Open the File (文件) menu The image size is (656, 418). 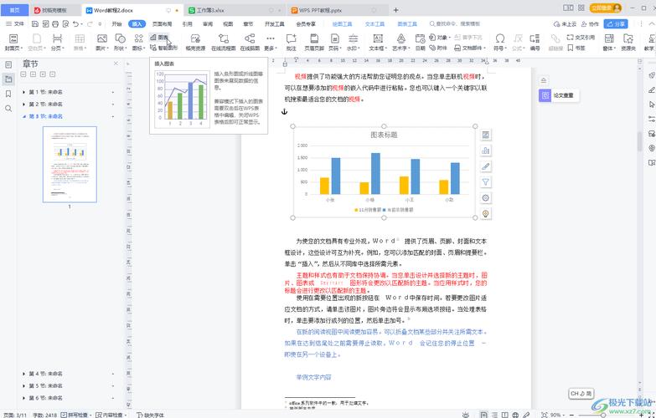14,24
